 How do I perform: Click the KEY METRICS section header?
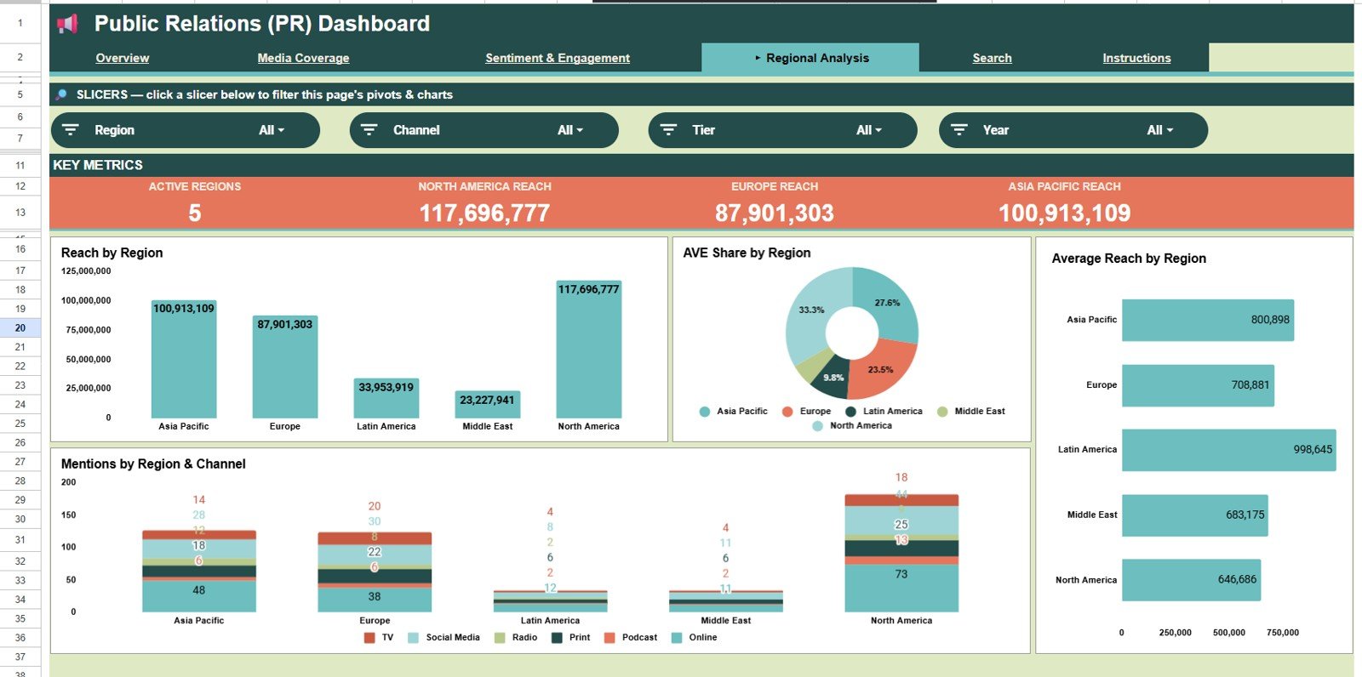tap(98, 165)
